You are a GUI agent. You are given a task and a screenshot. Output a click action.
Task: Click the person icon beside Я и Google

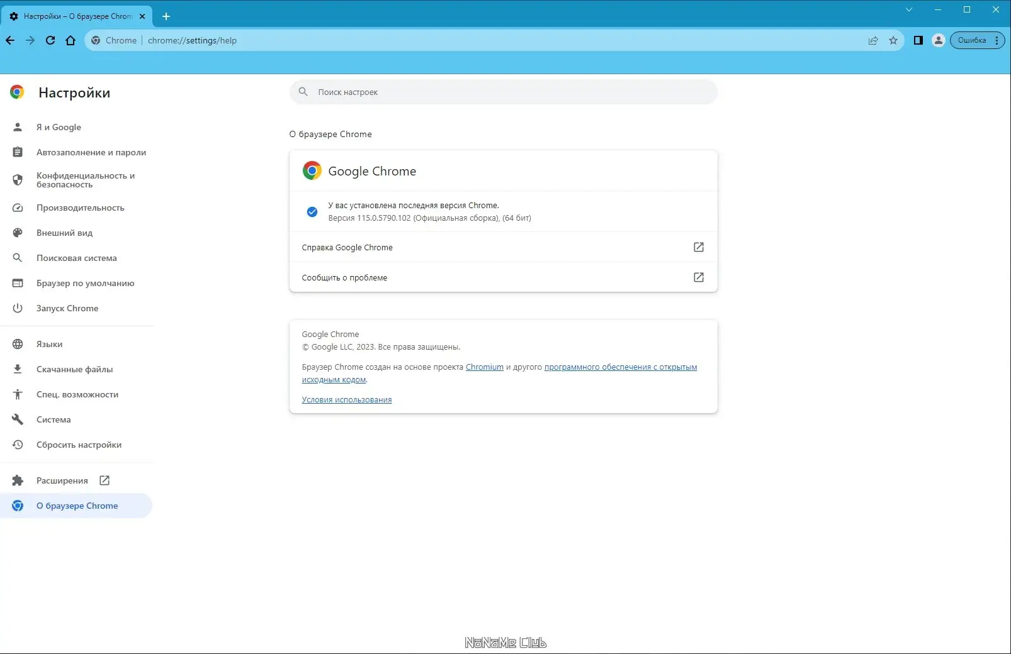[18, 127]
